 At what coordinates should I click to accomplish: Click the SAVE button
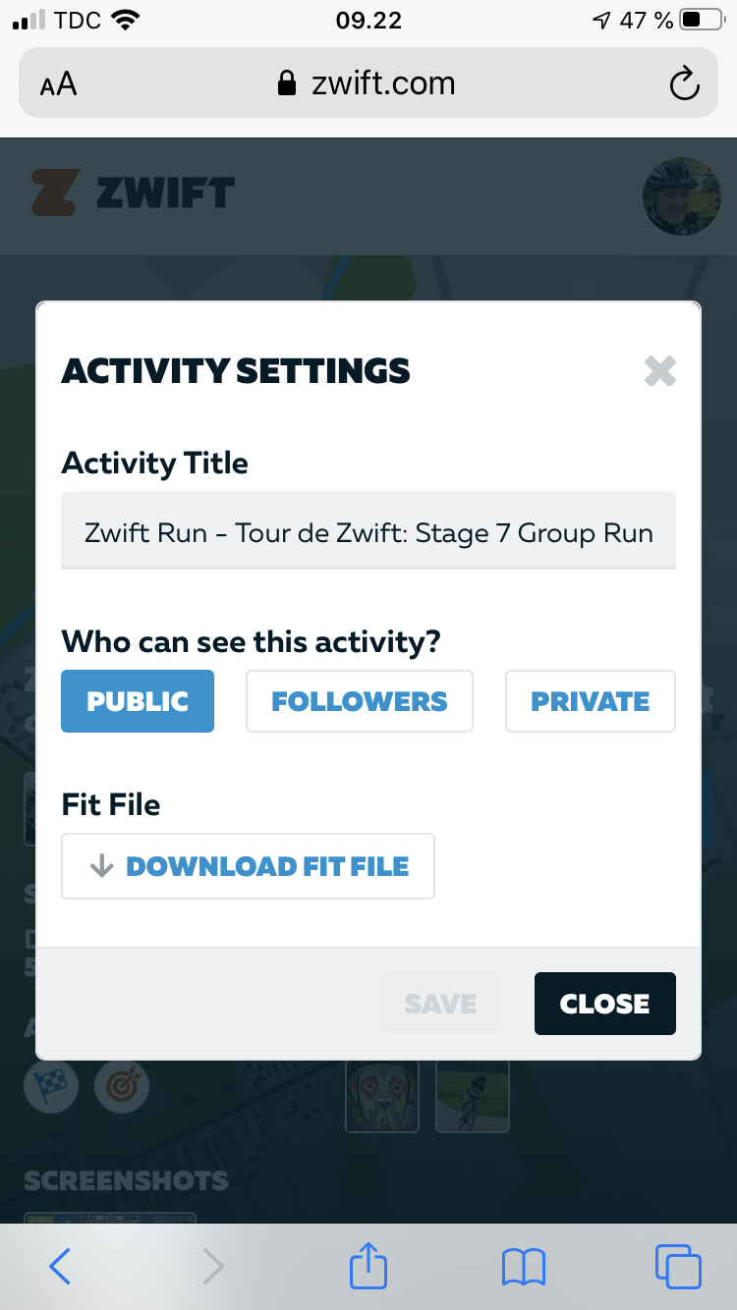[440, 1003]
